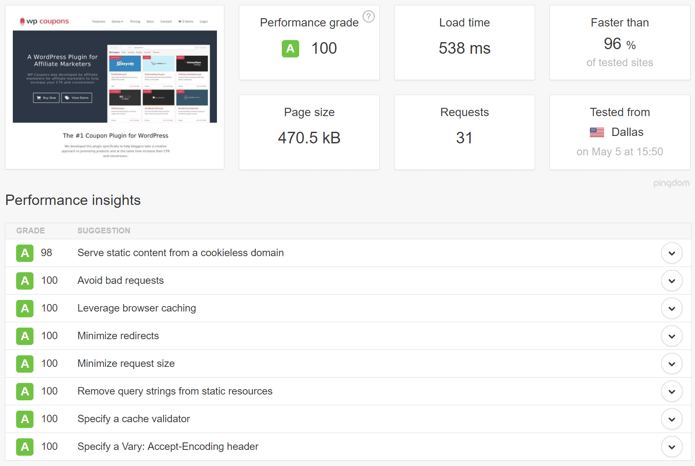The image size is (695, 466).
Task: Click the A badge beside Specify a cache validator
Action: tap(25, 419)
